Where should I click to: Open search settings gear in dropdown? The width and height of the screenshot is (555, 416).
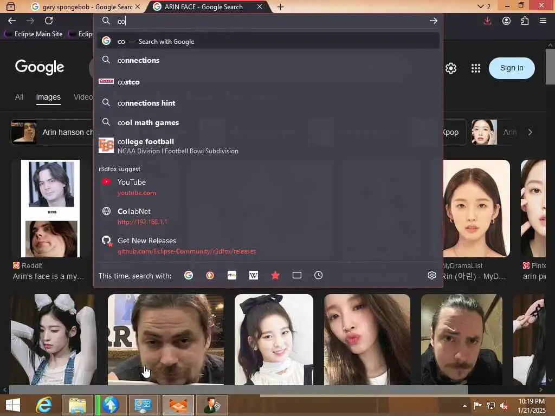tap(431, 275)
